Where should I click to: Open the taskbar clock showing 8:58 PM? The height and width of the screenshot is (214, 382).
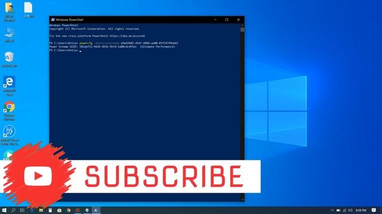coord(361,210)
